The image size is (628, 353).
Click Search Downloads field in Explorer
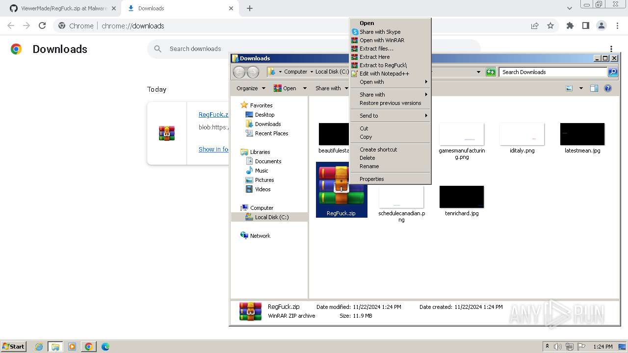[x=553, y=72]
